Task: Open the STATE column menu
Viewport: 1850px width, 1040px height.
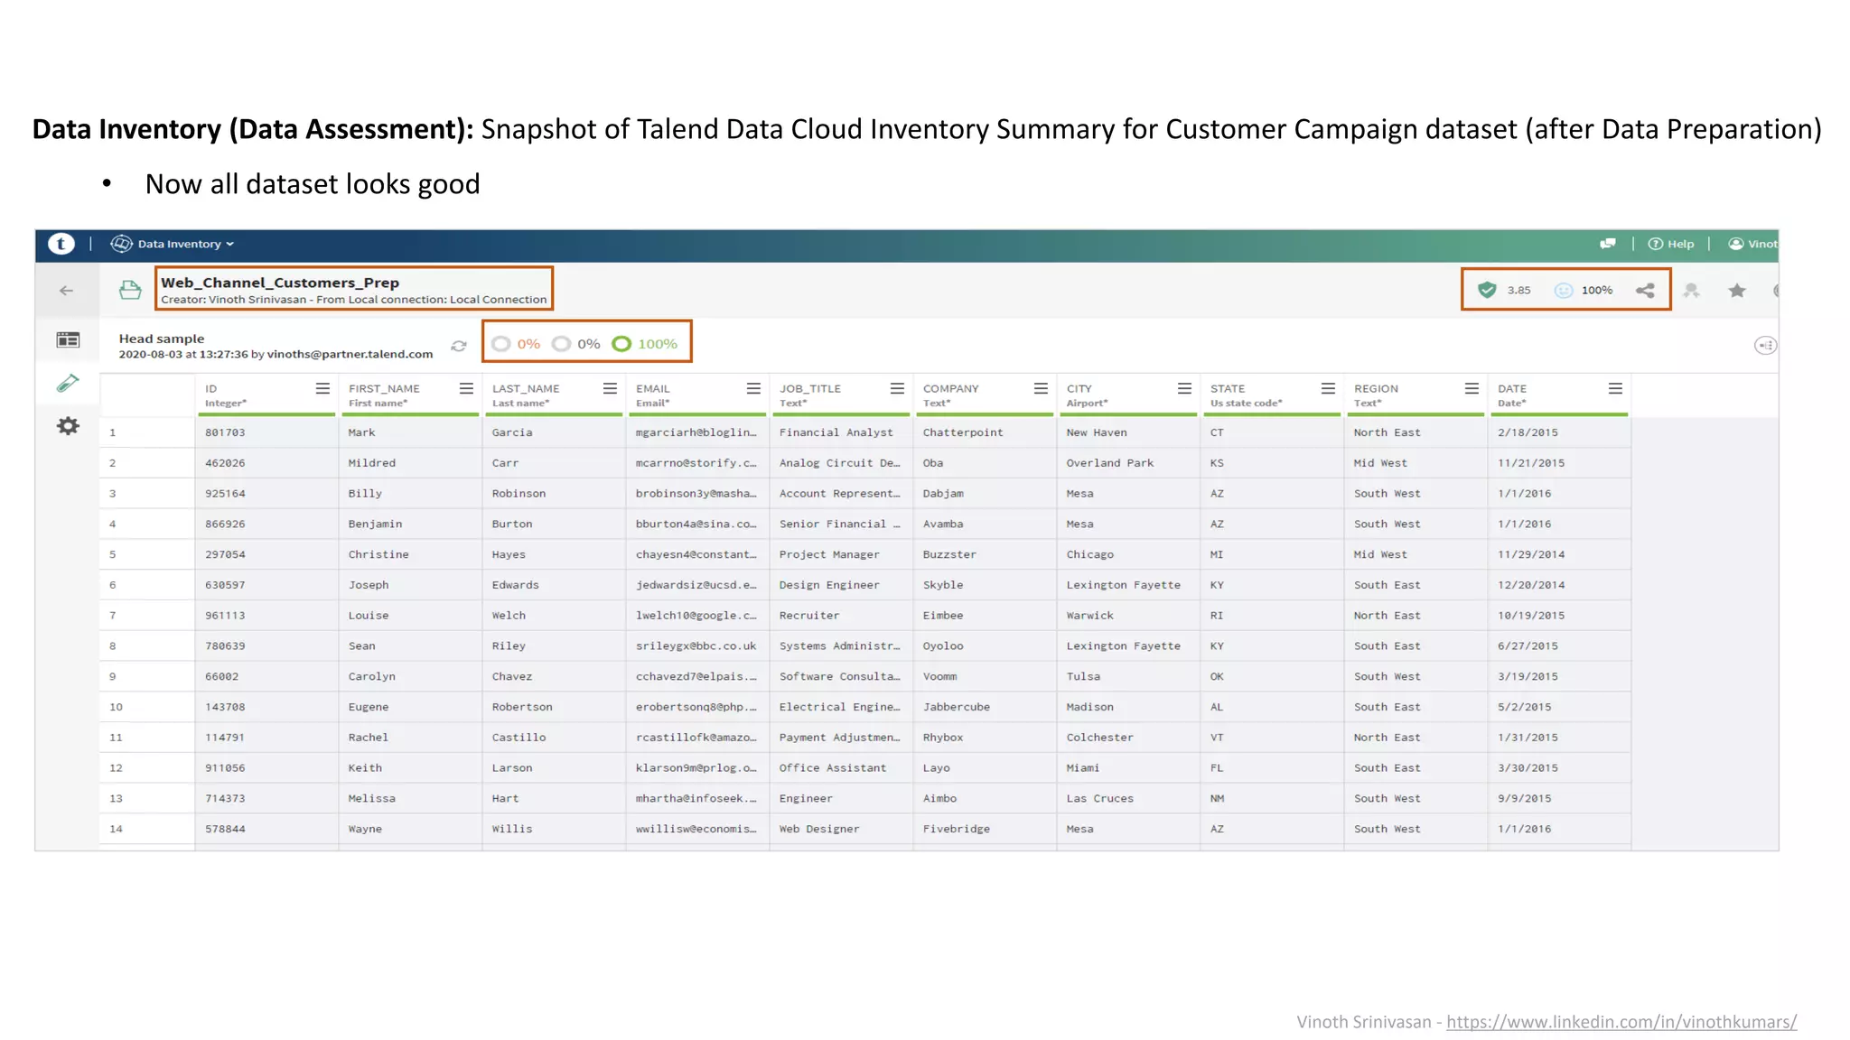Action: [x=1328, y=388]
